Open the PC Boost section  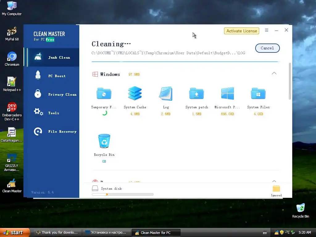53,76
